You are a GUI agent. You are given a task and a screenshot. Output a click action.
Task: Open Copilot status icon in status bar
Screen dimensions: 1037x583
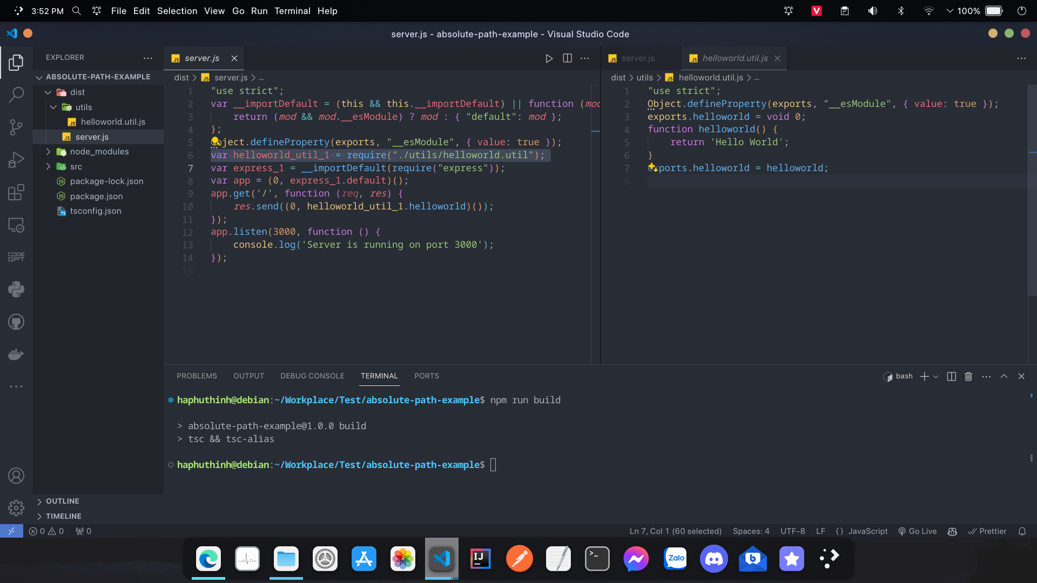(x=952, y=531)
